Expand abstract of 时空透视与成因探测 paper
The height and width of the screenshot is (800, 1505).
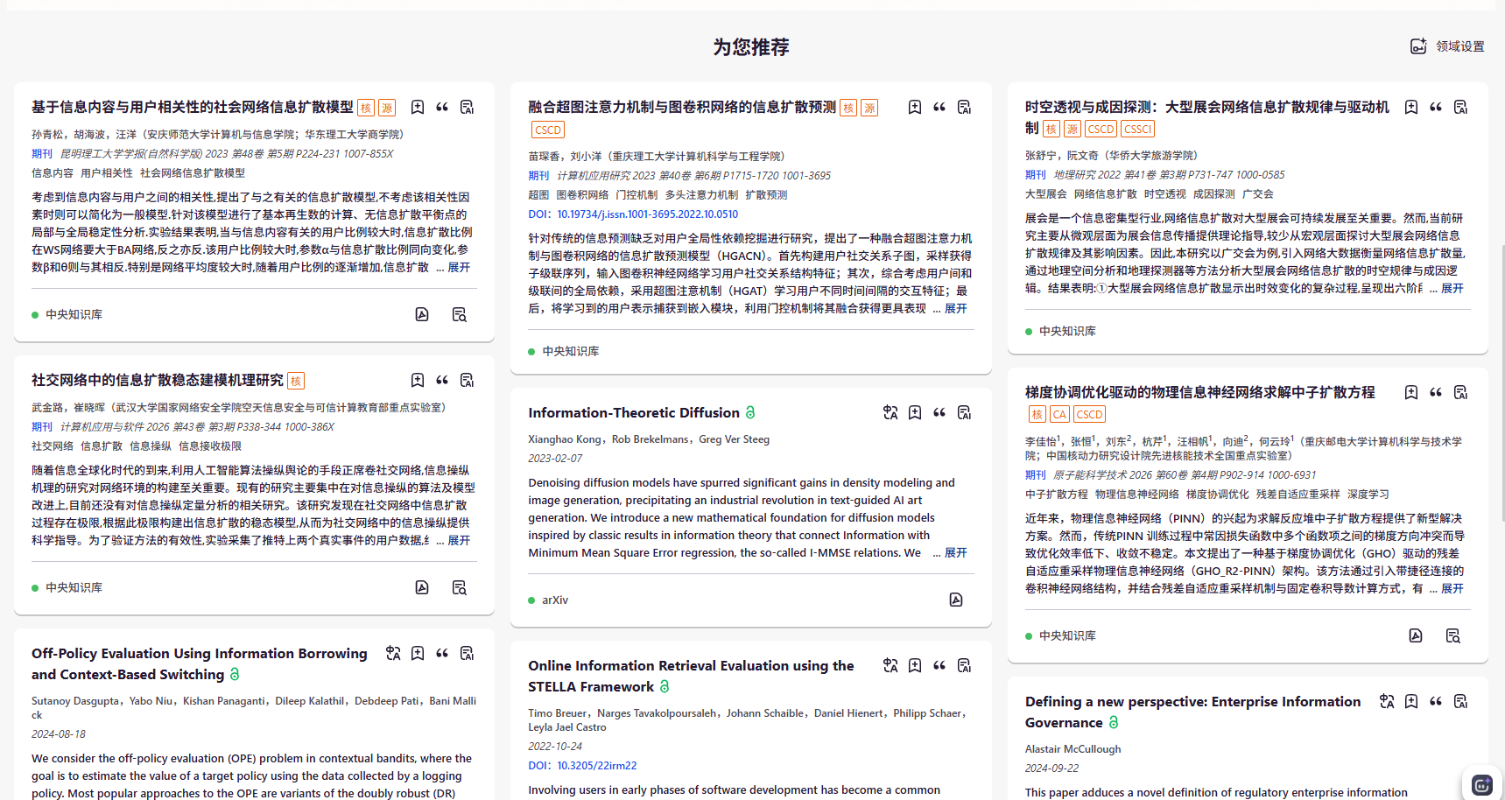1452,288
